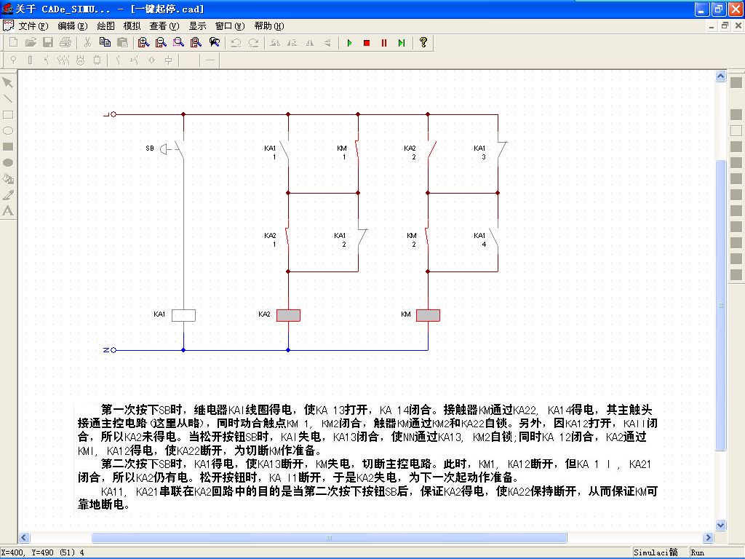Click the zoom whole page icon

196,43
